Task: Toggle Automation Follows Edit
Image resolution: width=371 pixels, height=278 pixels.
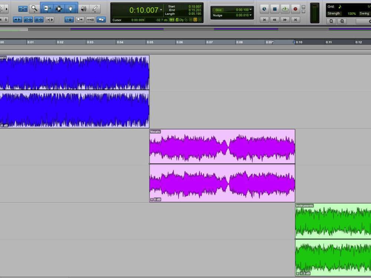Action: 69,19
